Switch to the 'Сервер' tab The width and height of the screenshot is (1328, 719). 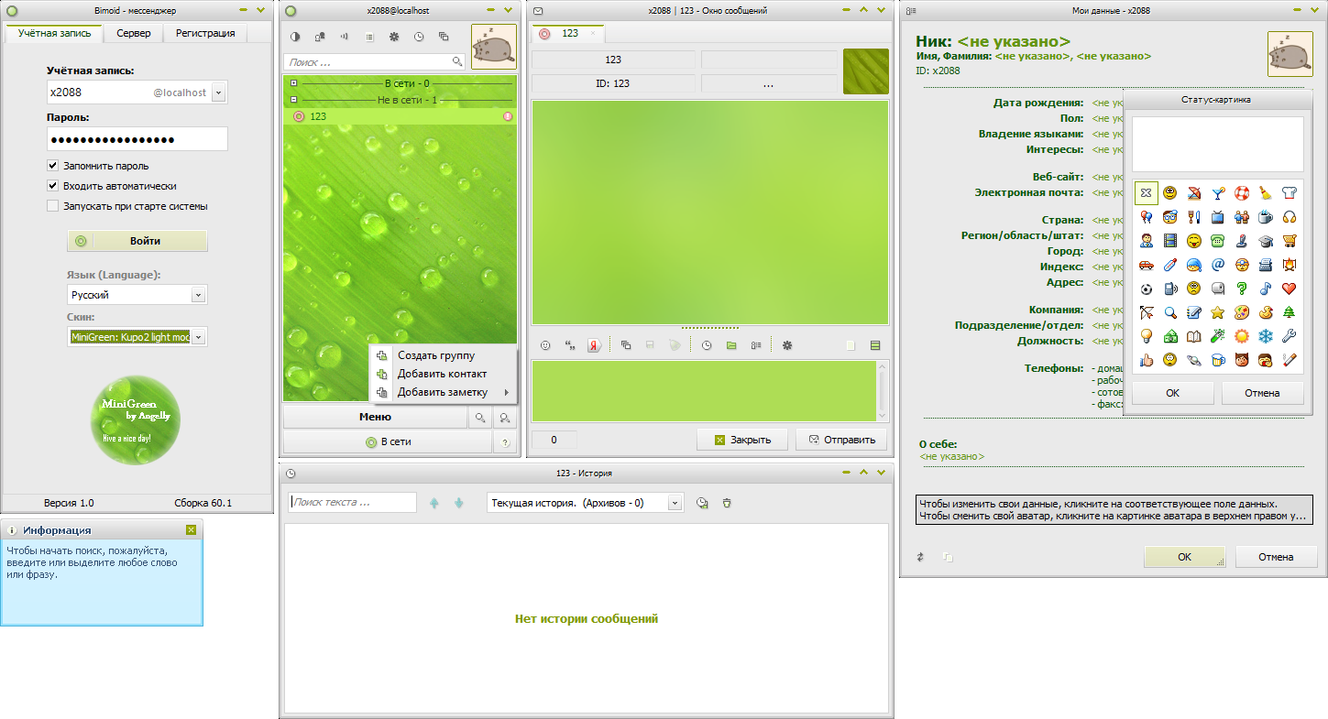pyautogui.click(x=133, y=33)
